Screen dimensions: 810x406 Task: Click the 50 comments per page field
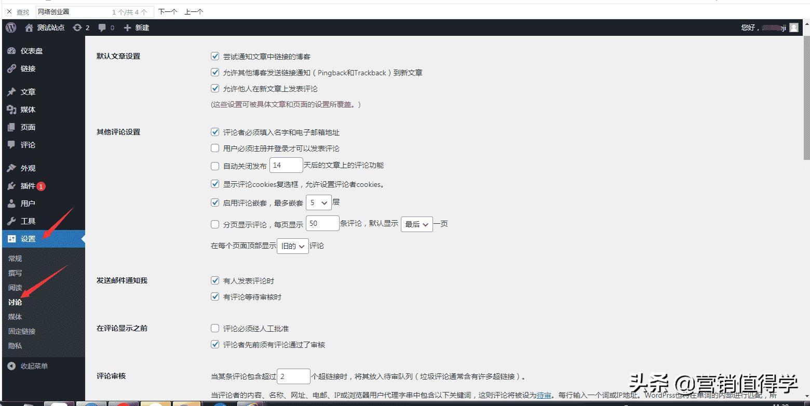point(322,224)
